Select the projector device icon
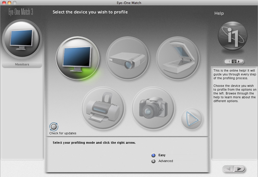This screenshot has width=258, height=177. point(128,58)
